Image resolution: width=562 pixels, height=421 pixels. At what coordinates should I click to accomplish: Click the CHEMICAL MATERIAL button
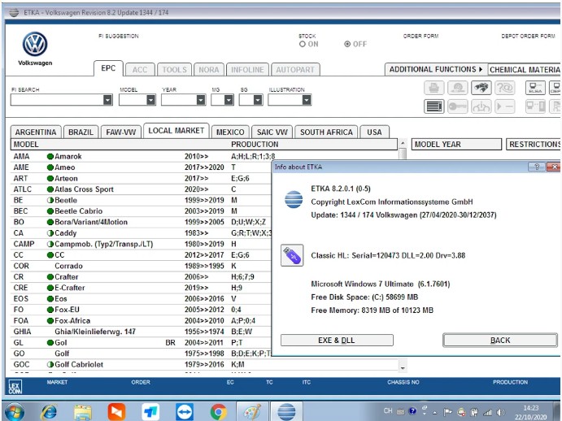[525, 70]
